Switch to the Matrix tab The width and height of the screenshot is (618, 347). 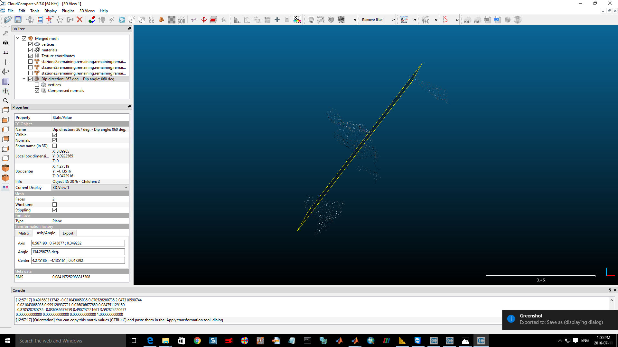pos(23,233)
